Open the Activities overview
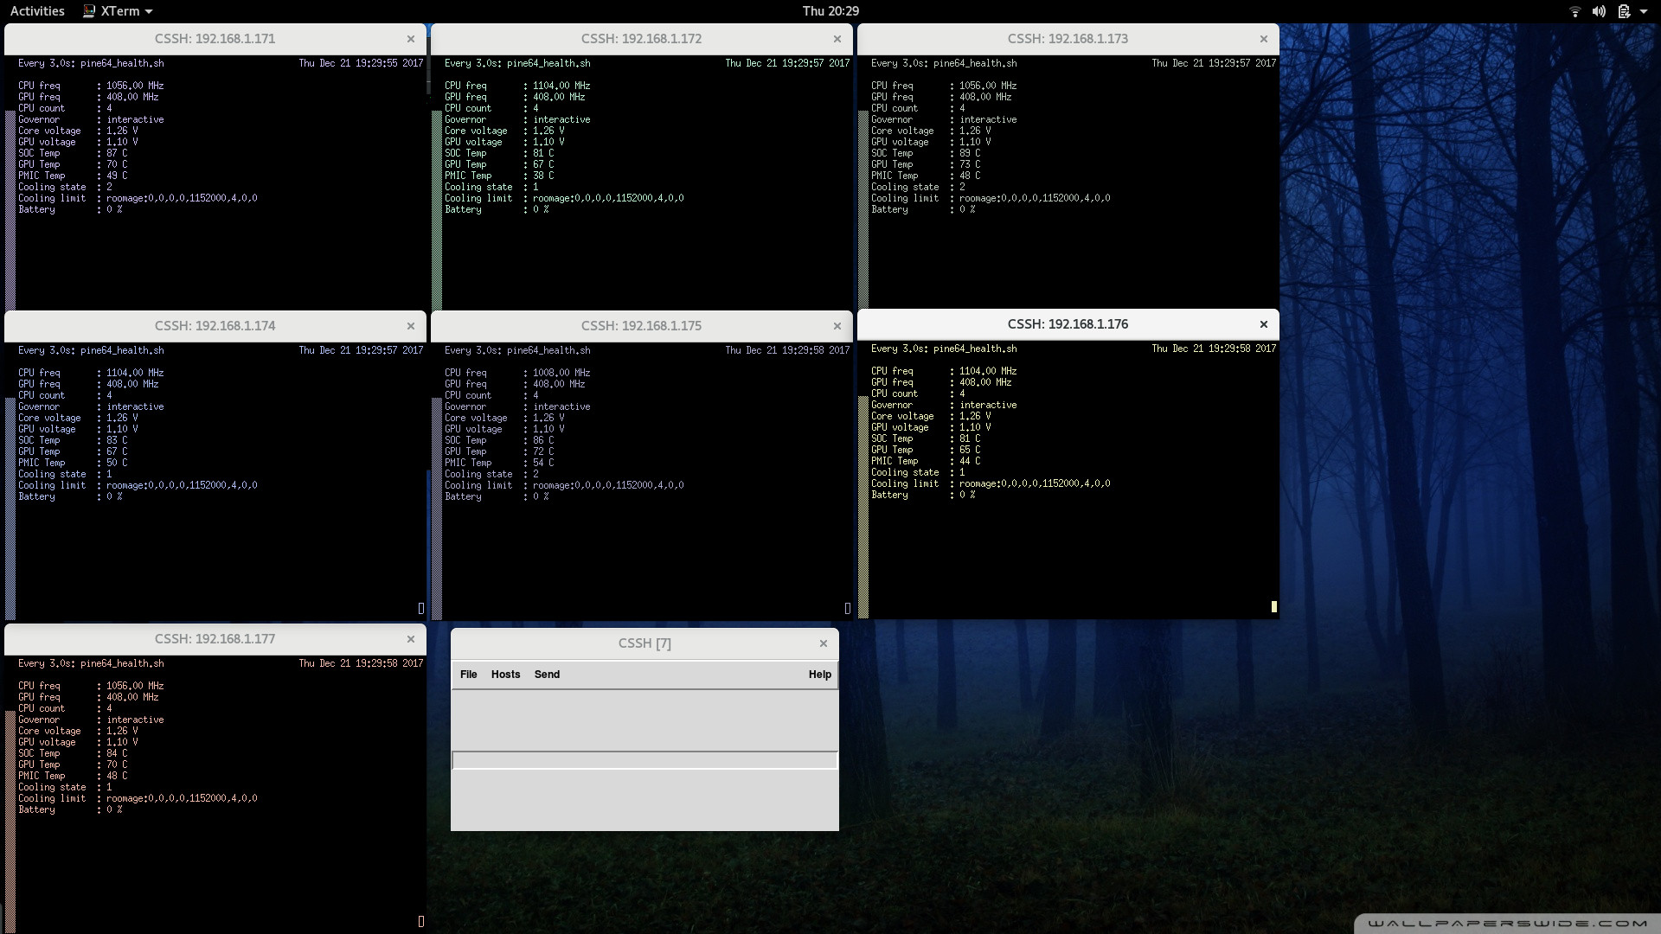Viewport: 1661px width, 934px height. (x=37, y=11)
